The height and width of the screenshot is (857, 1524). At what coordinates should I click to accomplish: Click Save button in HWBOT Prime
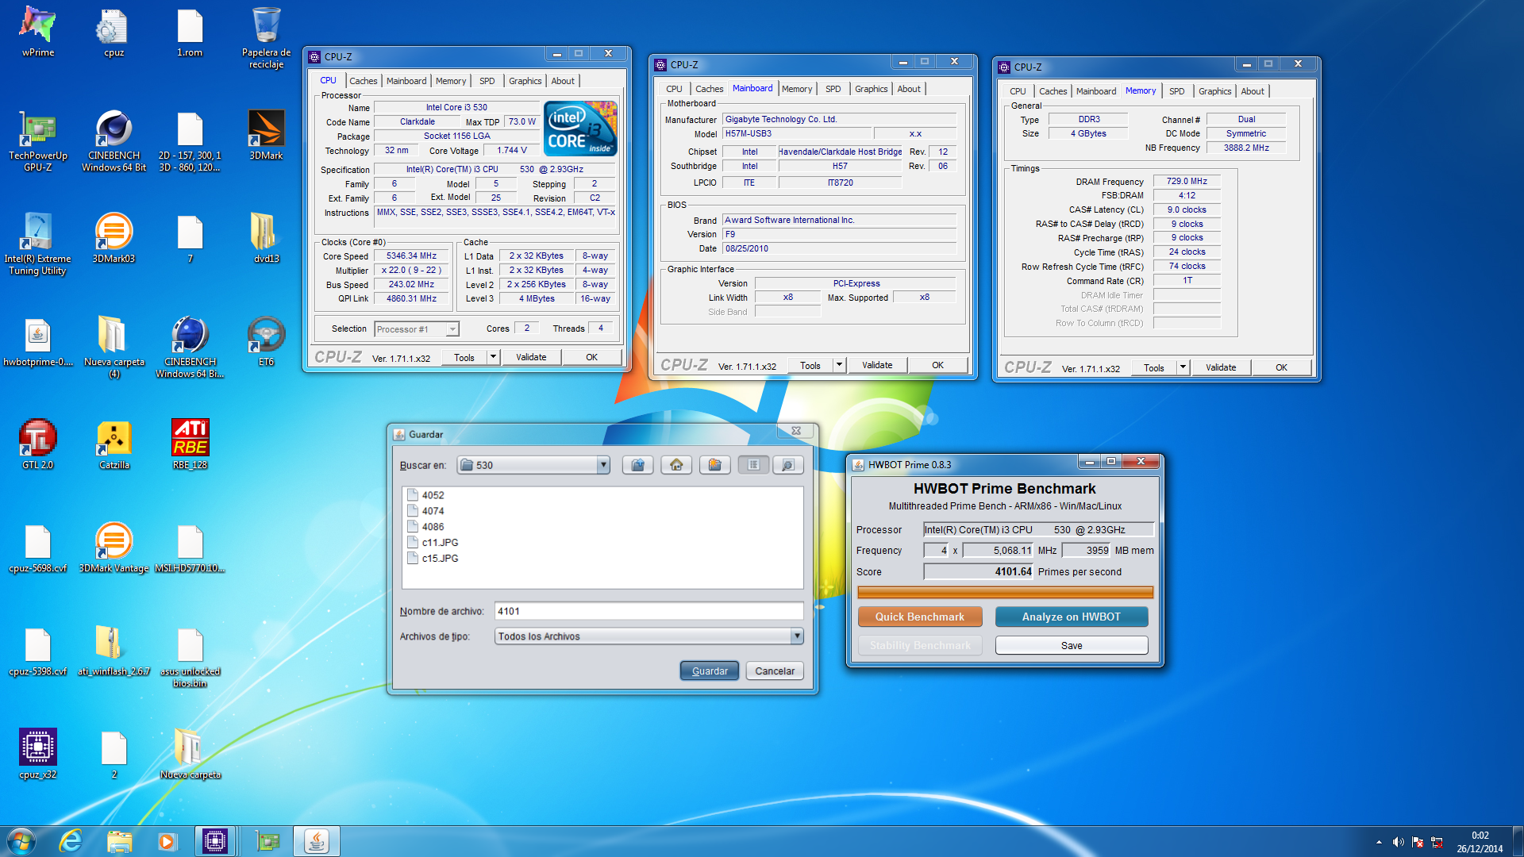click(1072, 645)
